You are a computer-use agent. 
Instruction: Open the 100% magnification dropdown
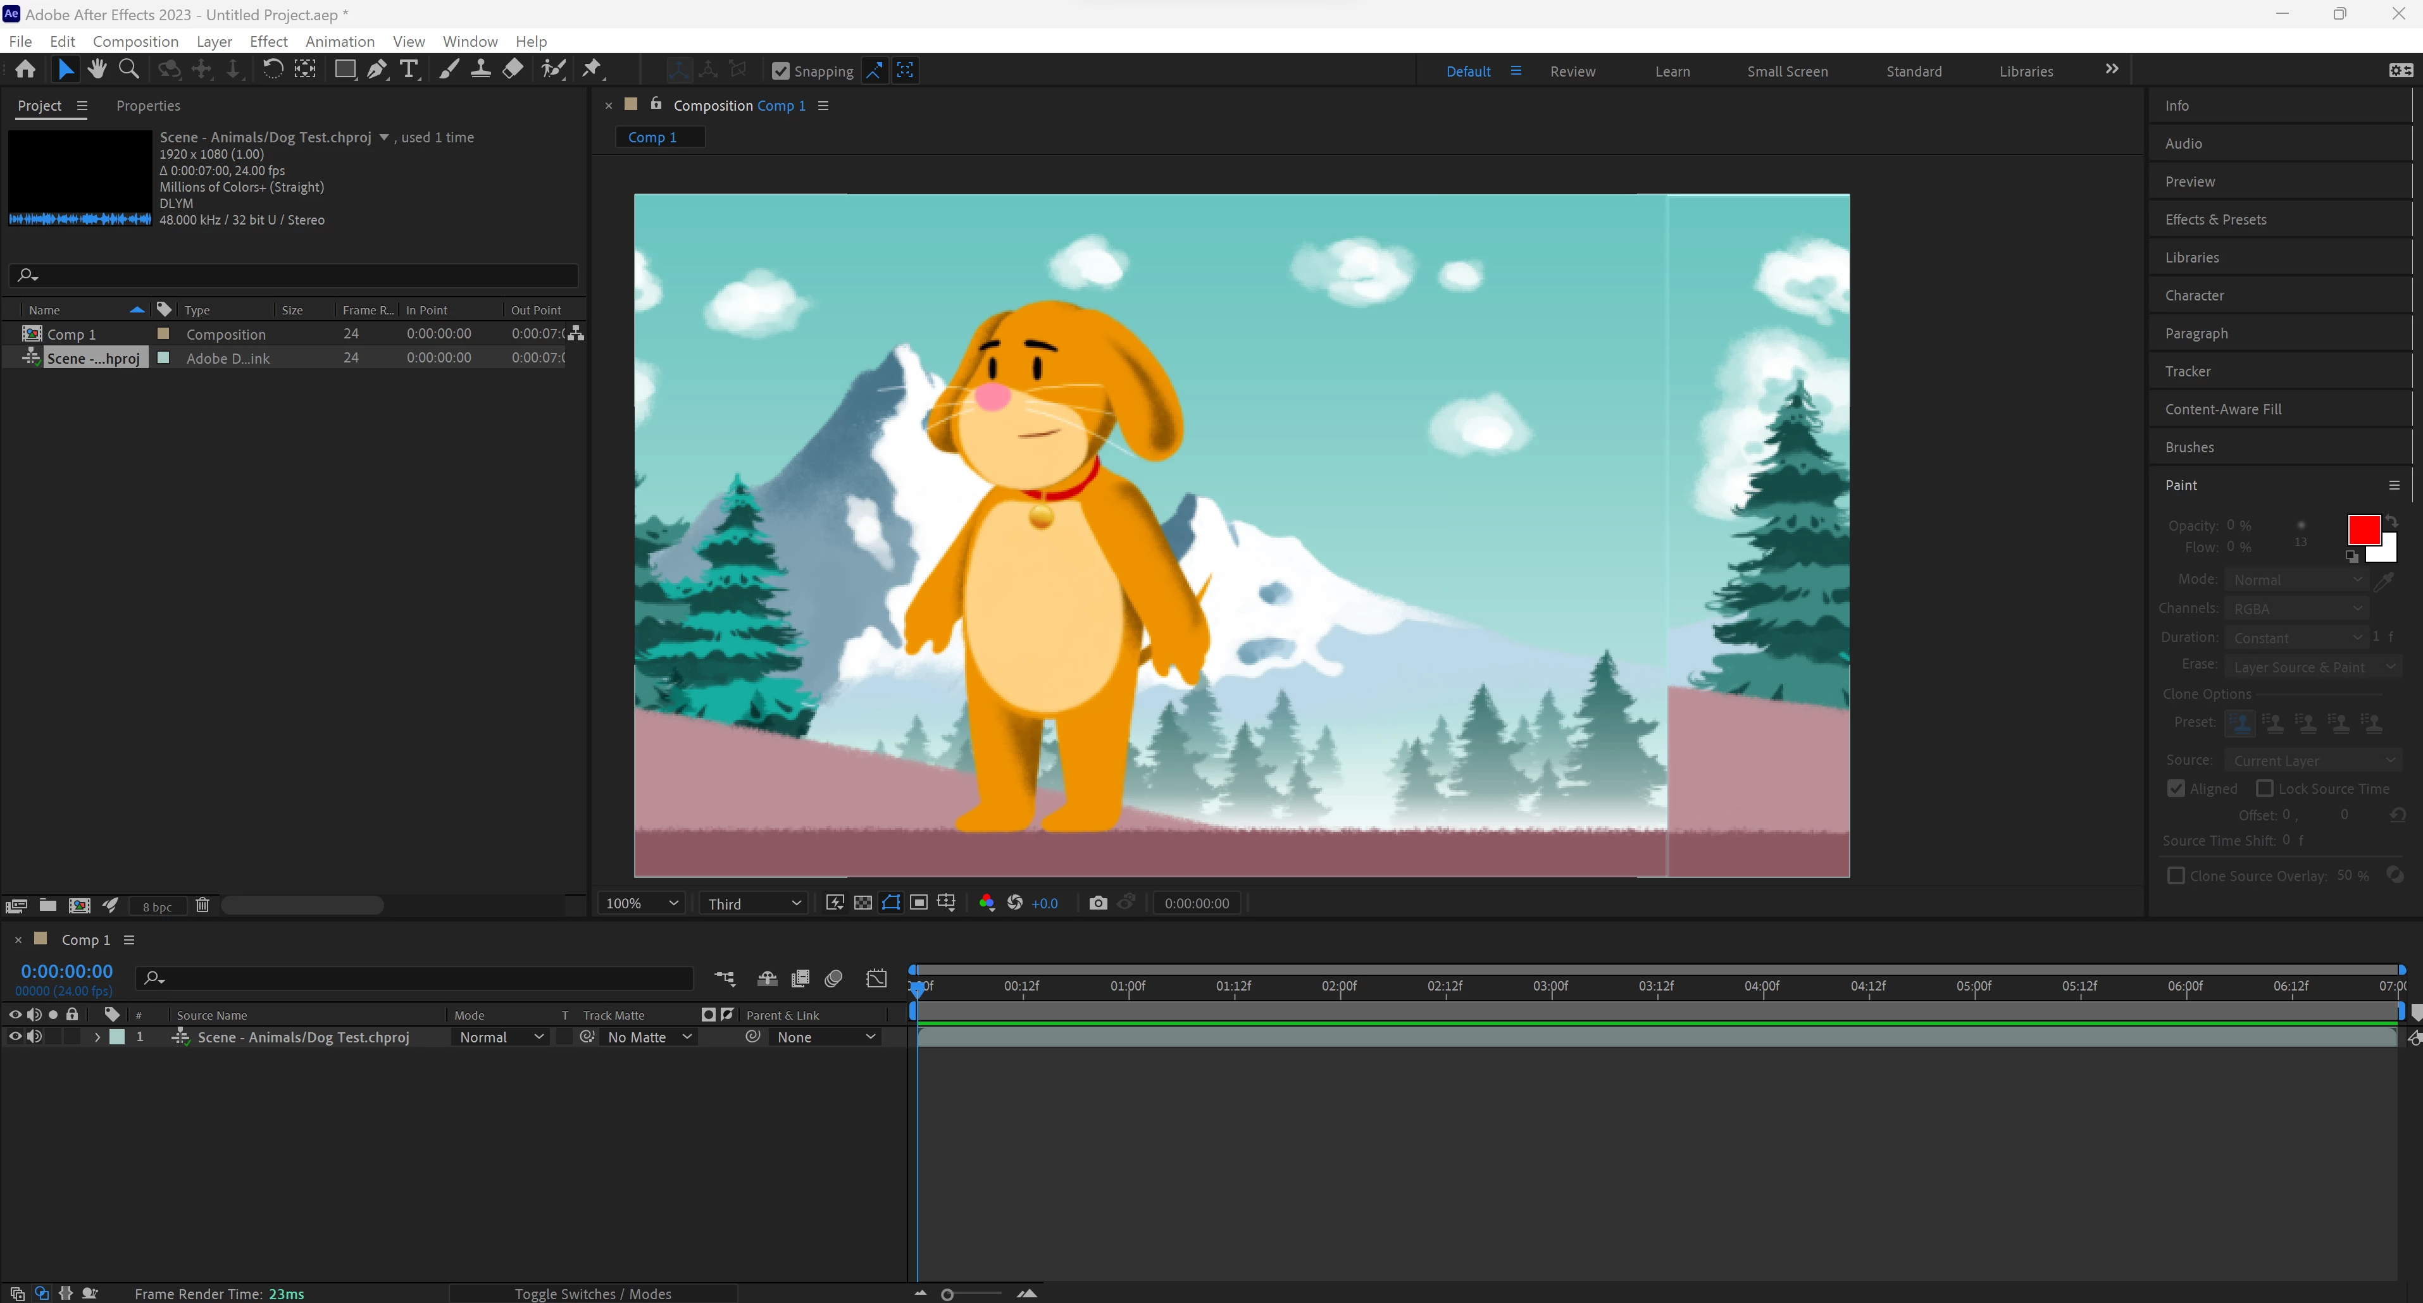pyautogui.click(x=642, y=903)
